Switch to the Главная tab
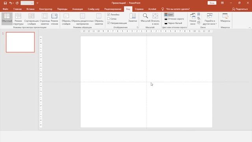Screen dimensions: 252x142 (17, 9)
